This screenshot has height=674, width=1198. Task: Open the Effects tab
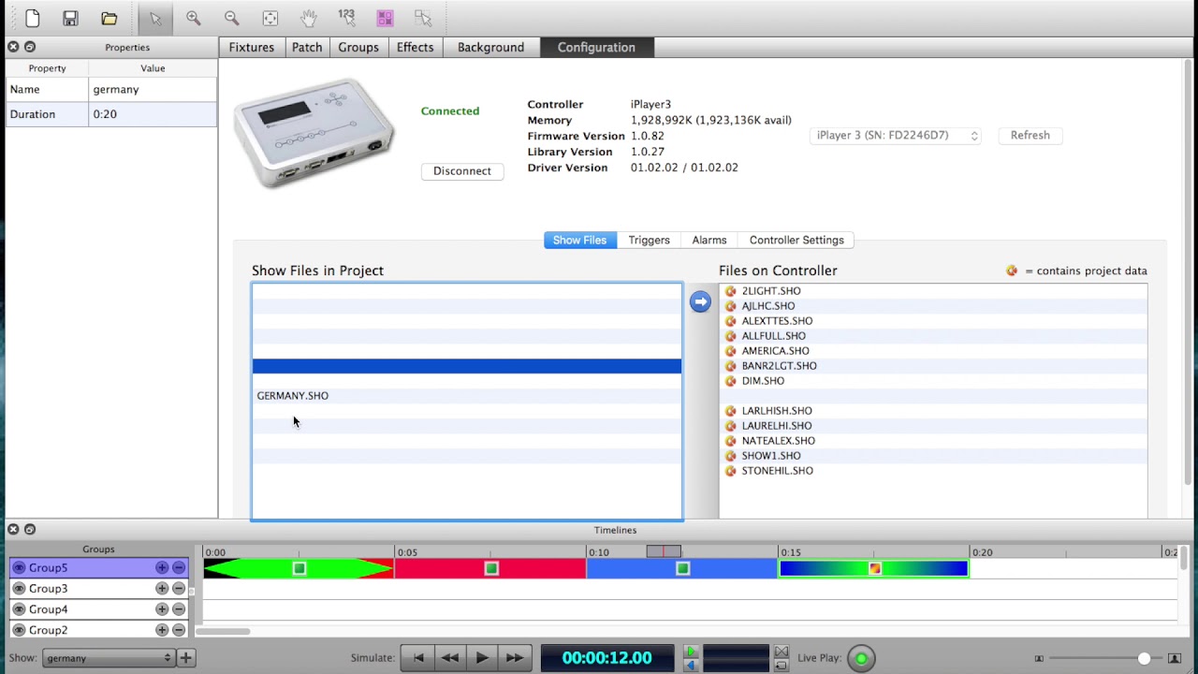pos(415,48)
